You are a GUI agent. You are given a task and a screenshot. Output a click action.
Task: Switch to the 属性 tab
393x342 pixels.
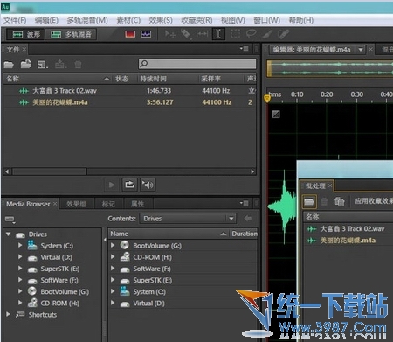[x=137, y=204]
